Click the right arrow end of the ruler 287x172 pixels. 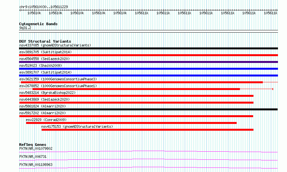point(277,10)
